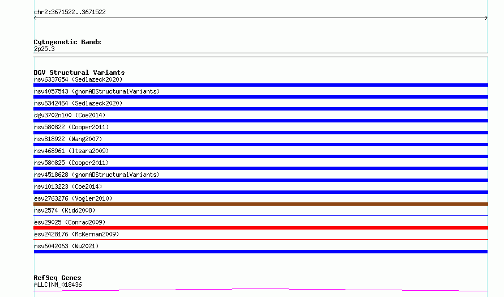The image size is (504, 297).
Task: Click the nsv2574 (Kidd2008) label
Action: 65,210
